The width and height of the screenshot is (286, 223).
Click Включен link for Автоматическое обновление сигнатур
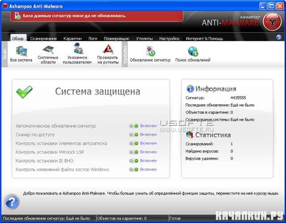point(148,126)
